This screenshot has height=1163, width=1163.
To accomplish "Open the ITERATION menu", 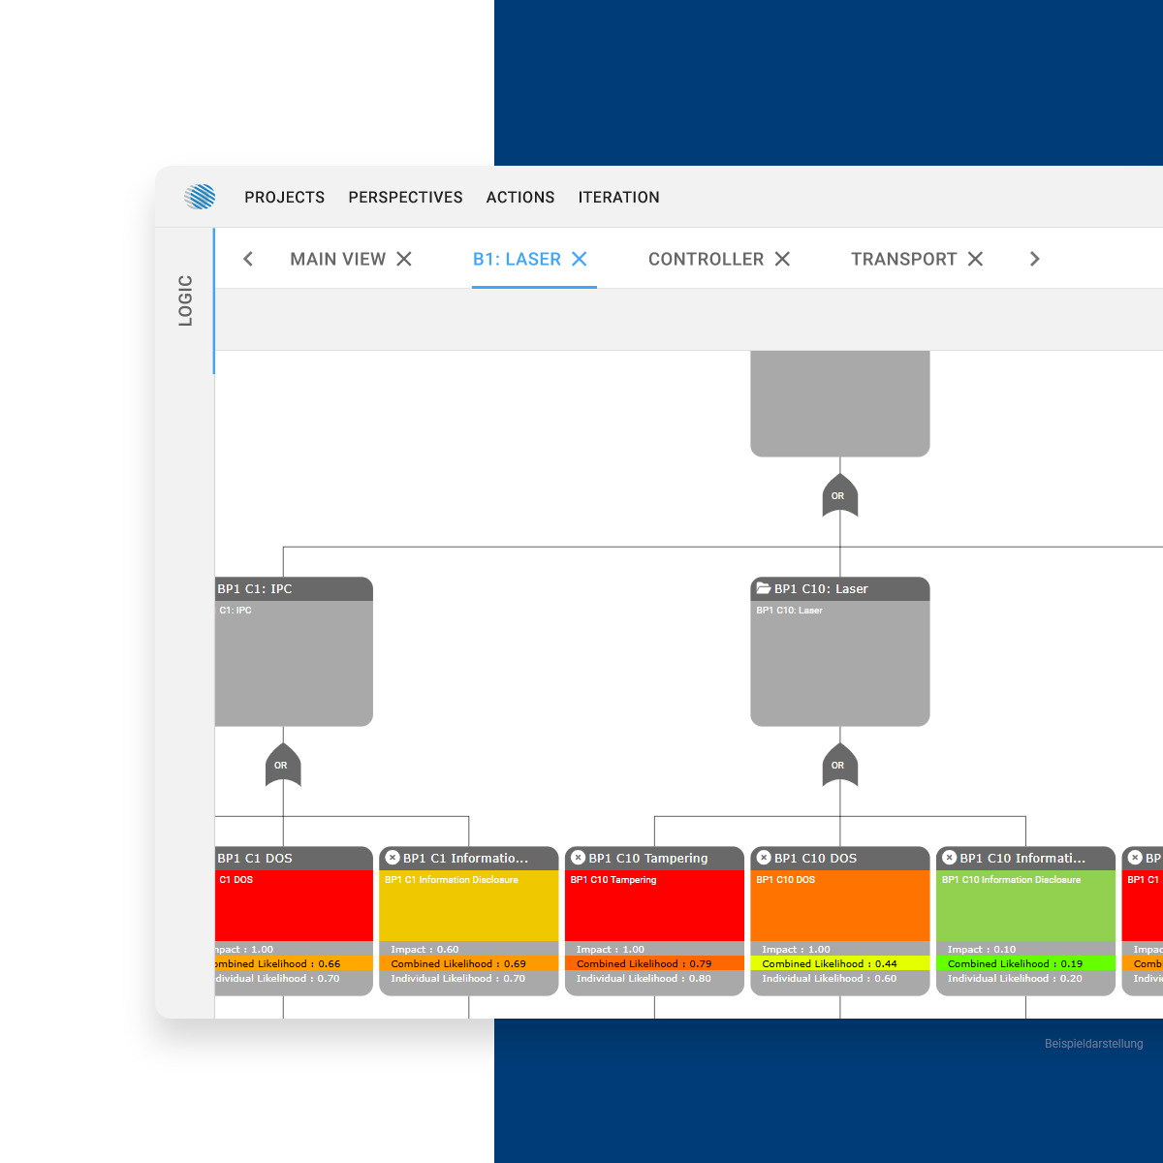I will coord(618,197).
